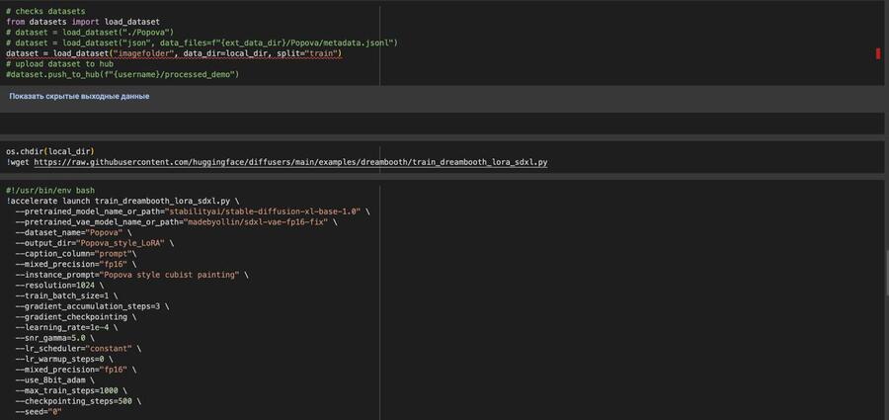Image resolution: width=889 pixels, height=420 pixels.
Task: Click the '# checks datasets' comment line
Action: click(x=44, y=10)
